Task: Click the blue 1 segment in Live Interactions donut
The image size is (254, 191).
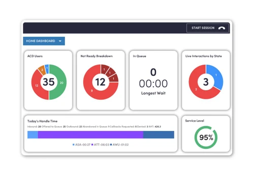Action: 216,75
